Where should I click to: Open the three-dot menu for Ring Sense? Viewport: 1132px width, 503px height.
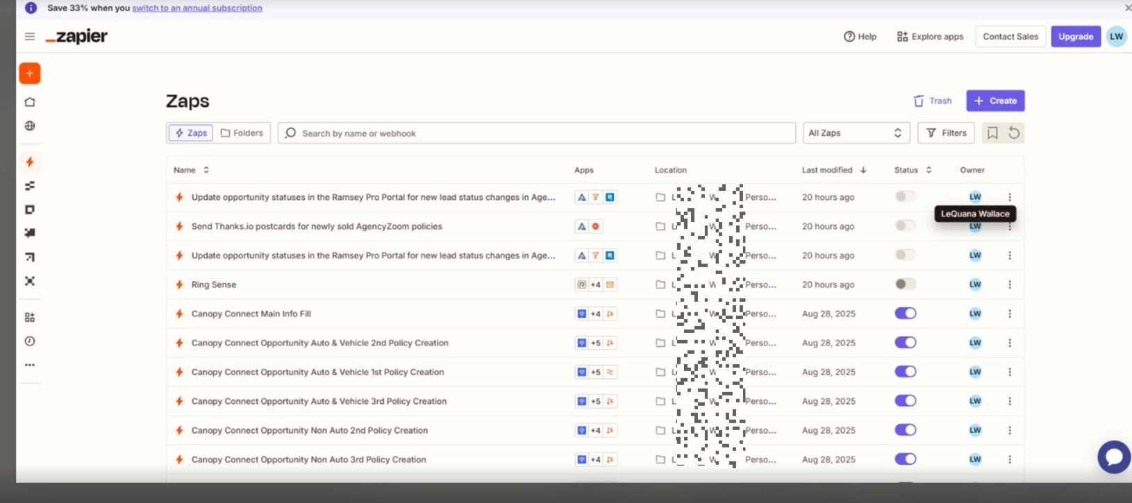1010,284
